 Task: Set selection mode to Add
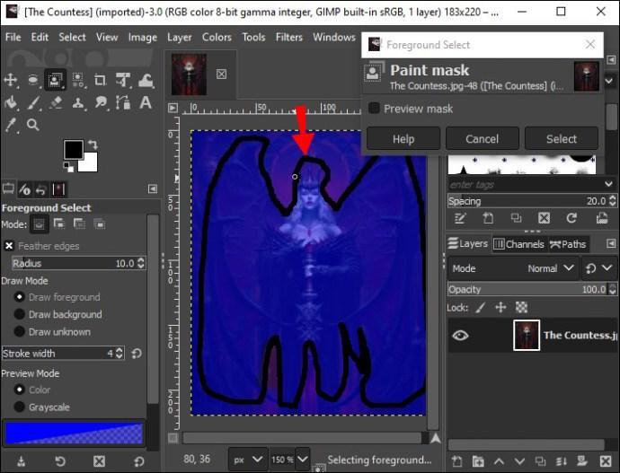pyautogui.click(x=59, y=224)
